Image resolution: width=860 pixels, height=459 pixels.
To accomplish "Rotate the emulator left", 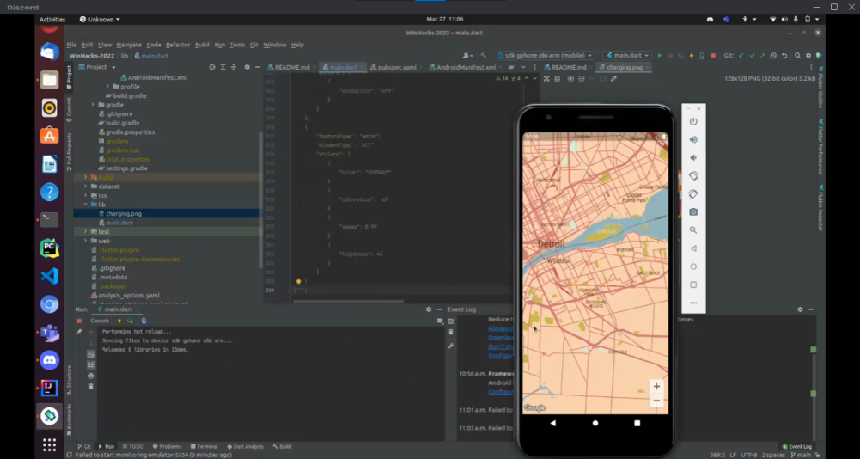I will click(693, 176).
